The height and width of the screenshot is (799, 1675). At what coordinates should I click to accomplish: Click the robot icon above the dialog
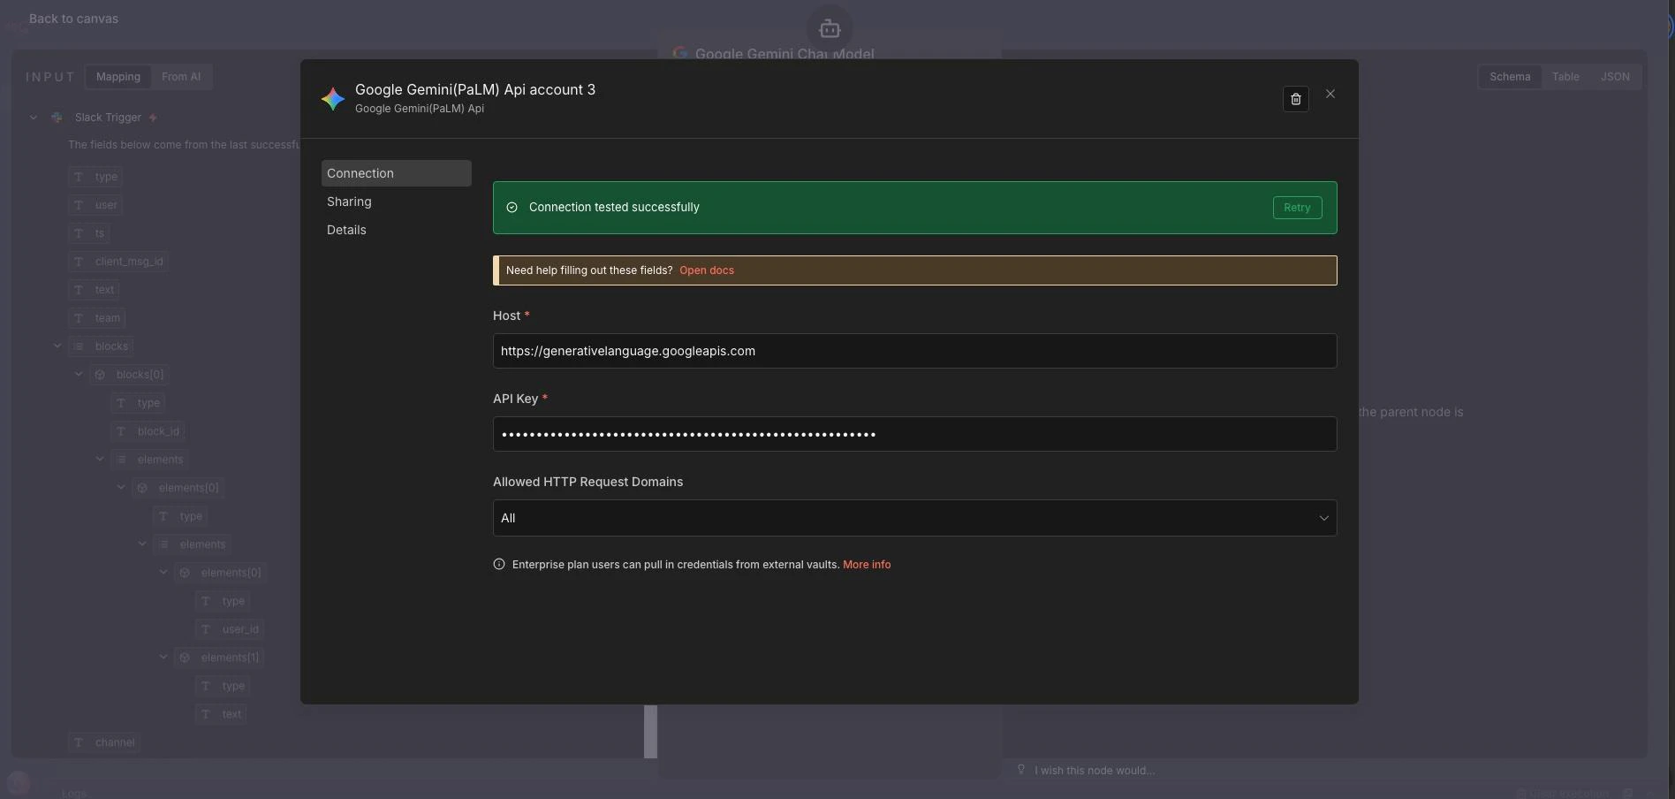[x=830, y=29]
